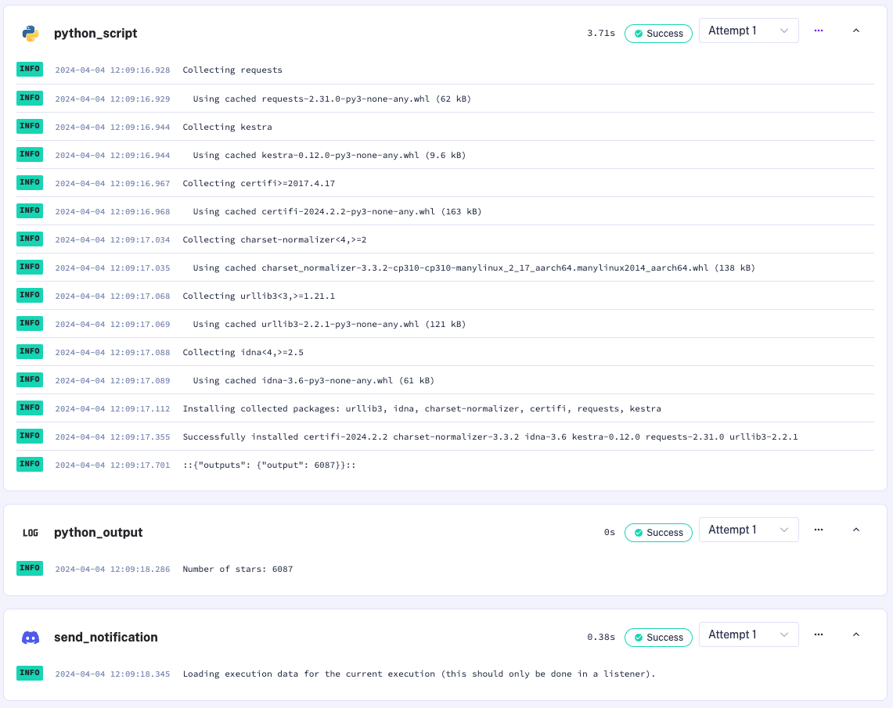The height and width of the screenshot is (708, 893).
Task: Click the timestamp on the Number of stars log
Action: click(112, 569)
